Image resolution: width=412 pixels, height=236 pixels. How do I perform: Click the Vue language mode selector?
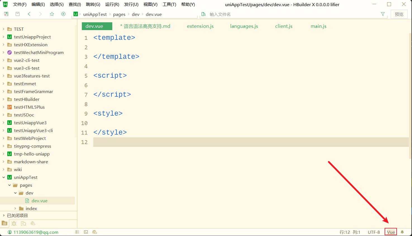click(x=391, y=232)
